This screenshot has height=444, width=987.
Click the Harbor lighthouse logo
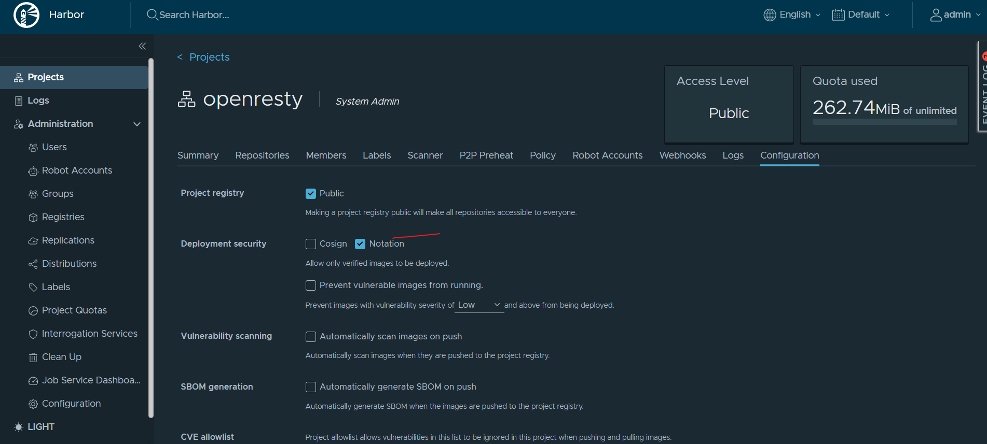[x=26, y=15]
